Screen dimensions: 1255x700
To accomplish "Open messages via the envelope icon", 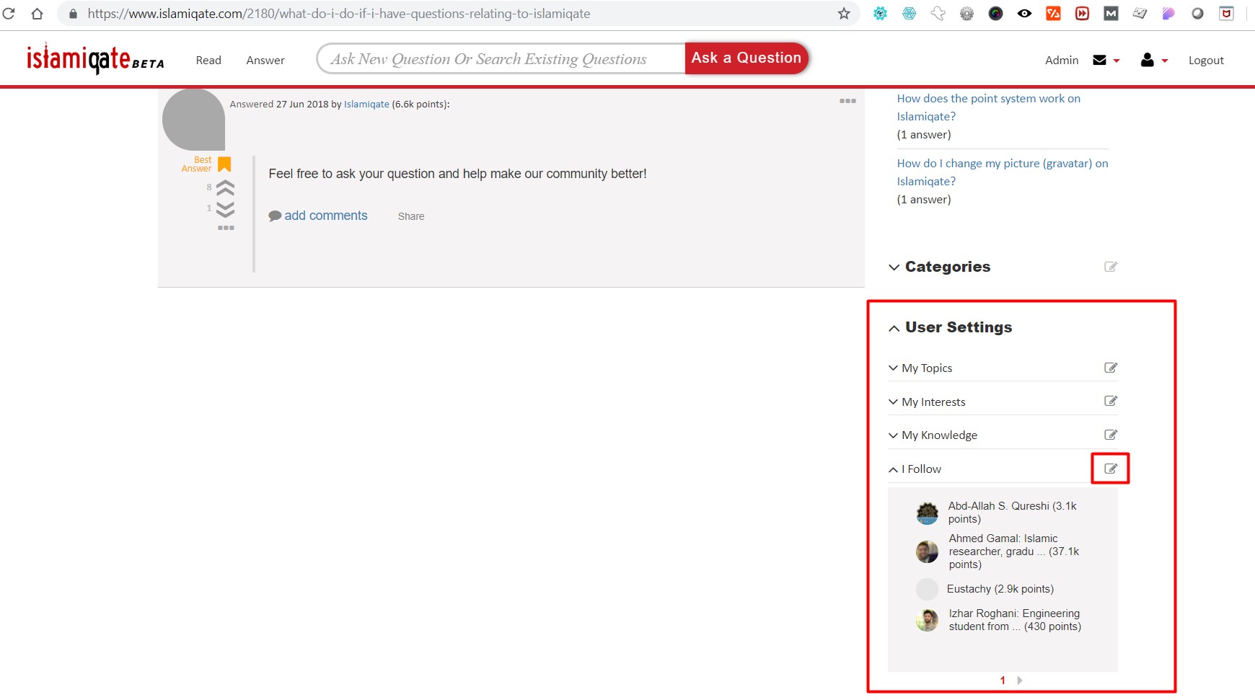I will 1099,60.
